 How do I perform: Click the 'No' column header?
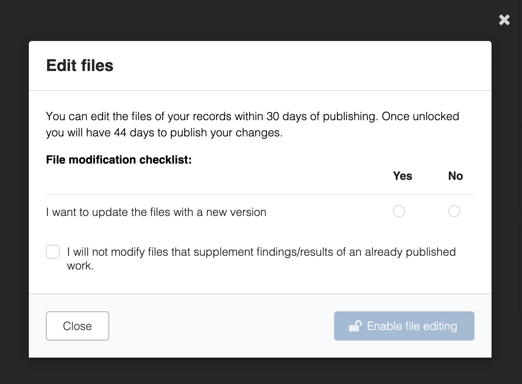pos(455,176)
